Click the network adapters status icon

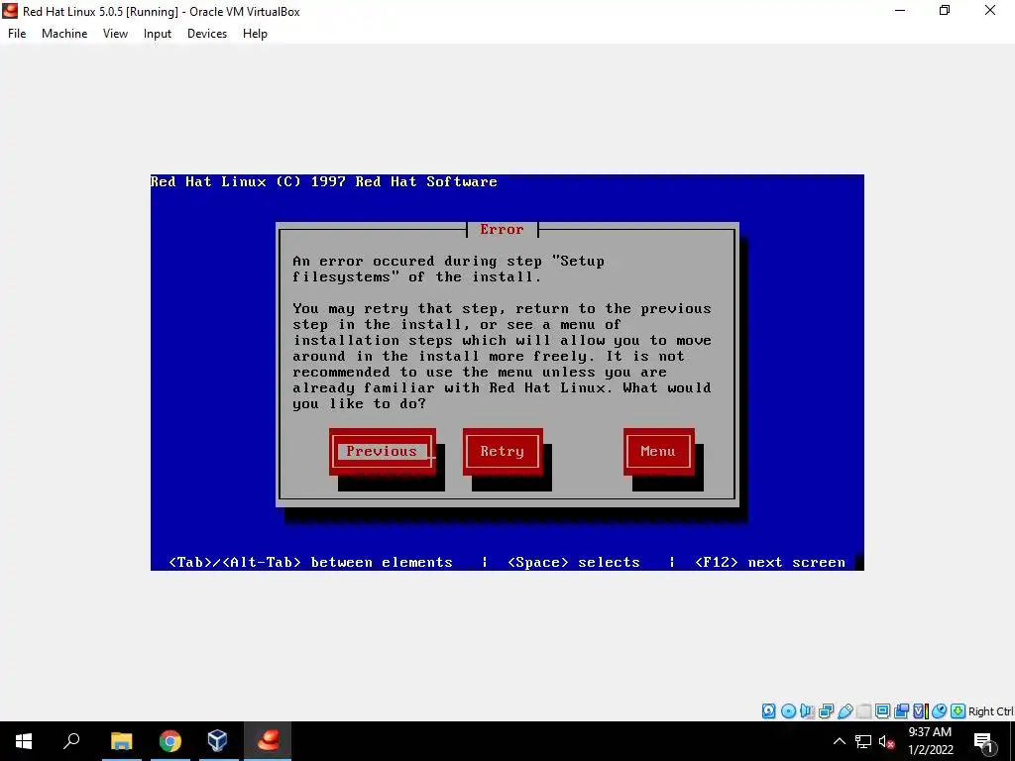pyautogui.click(x=826, y=711)
